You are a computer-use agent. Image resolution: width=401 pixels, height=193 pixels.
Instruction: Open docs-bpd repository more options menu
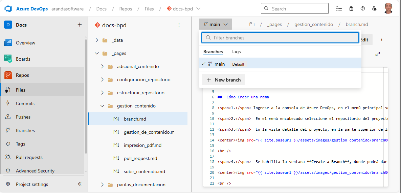coord(179,25)
